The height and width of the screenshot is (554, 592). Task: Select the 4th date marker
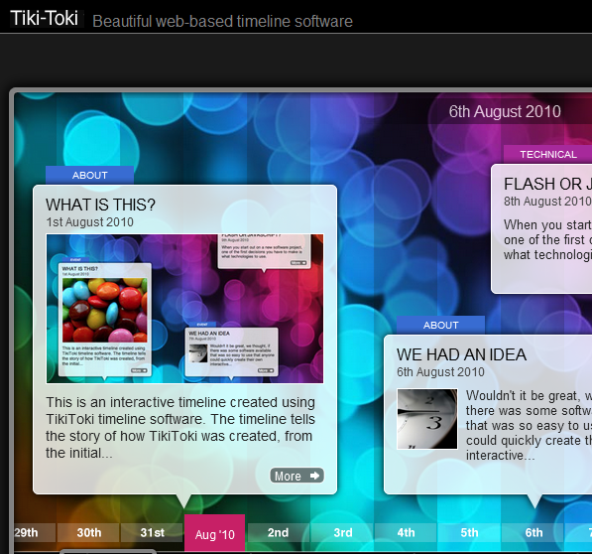tap(406, 532)
